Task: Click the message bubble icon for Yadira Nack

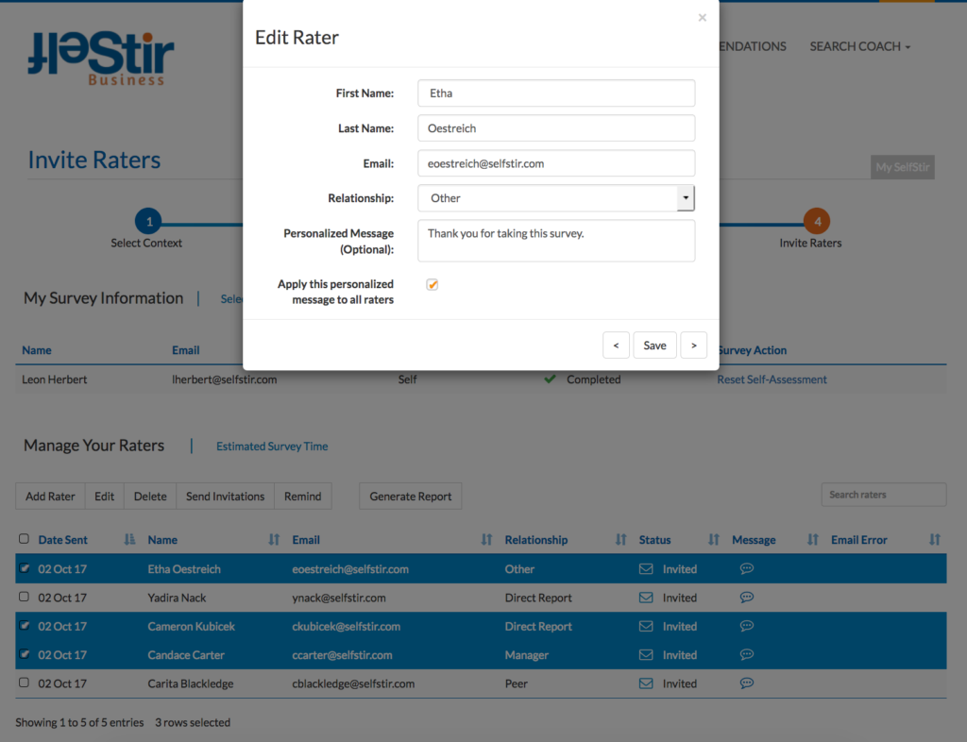Action: pyautogui.click(x=746, y=598)
